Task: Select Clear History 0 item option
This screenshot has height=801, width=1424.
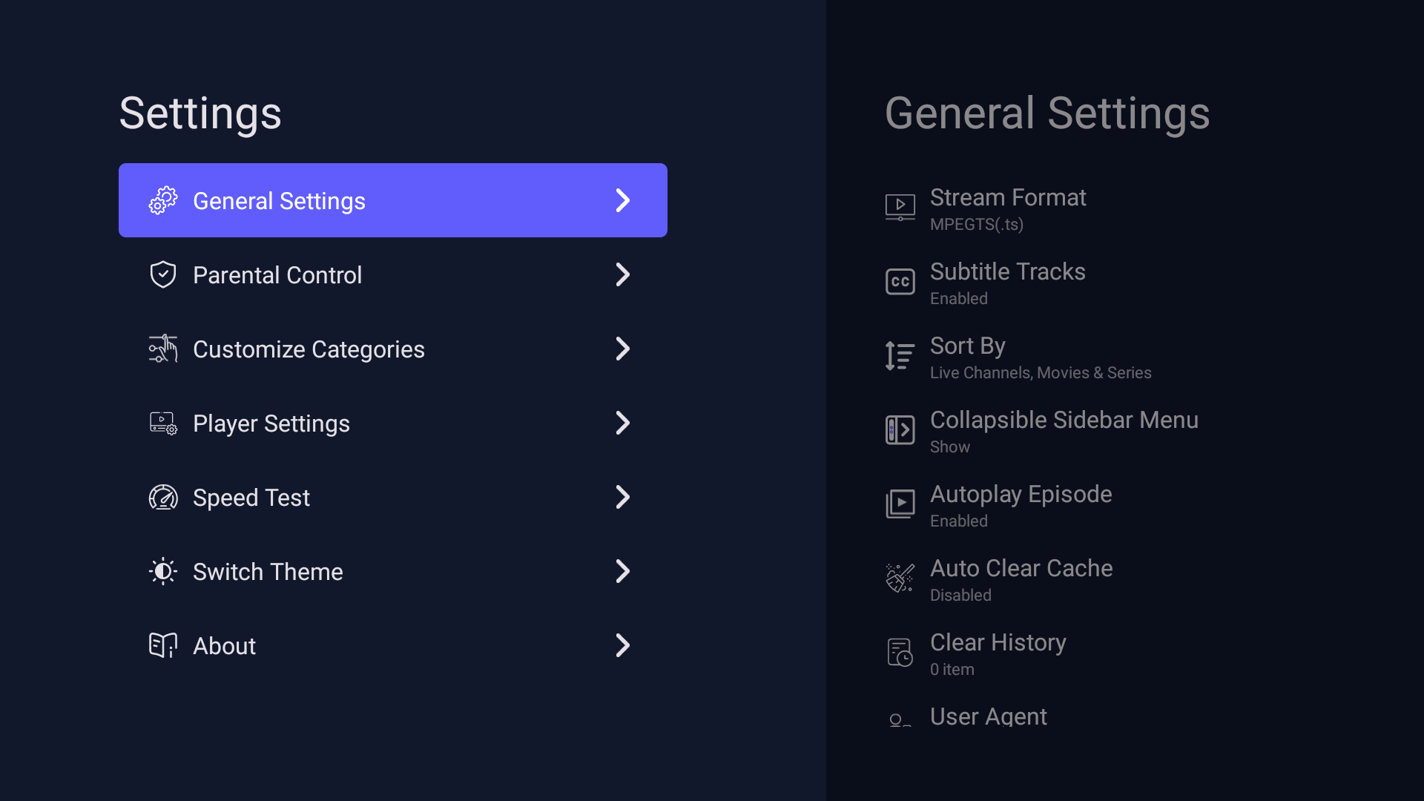Action: click(998, 653)
